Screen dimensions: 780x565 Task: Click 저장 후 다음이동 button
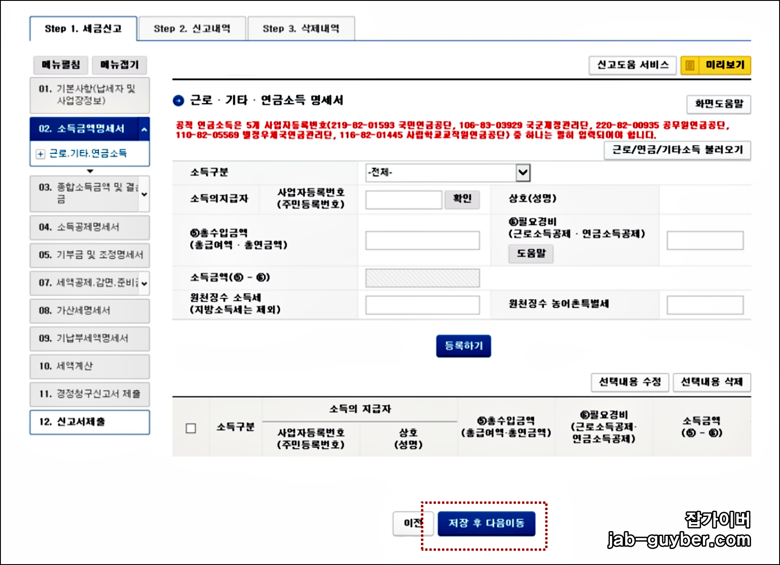click(486, 523)
